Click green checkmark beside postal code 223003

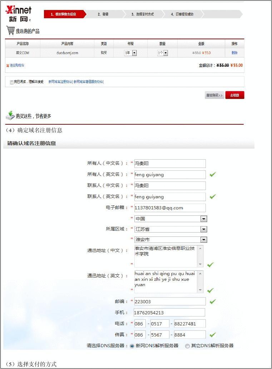pos(213,301)
